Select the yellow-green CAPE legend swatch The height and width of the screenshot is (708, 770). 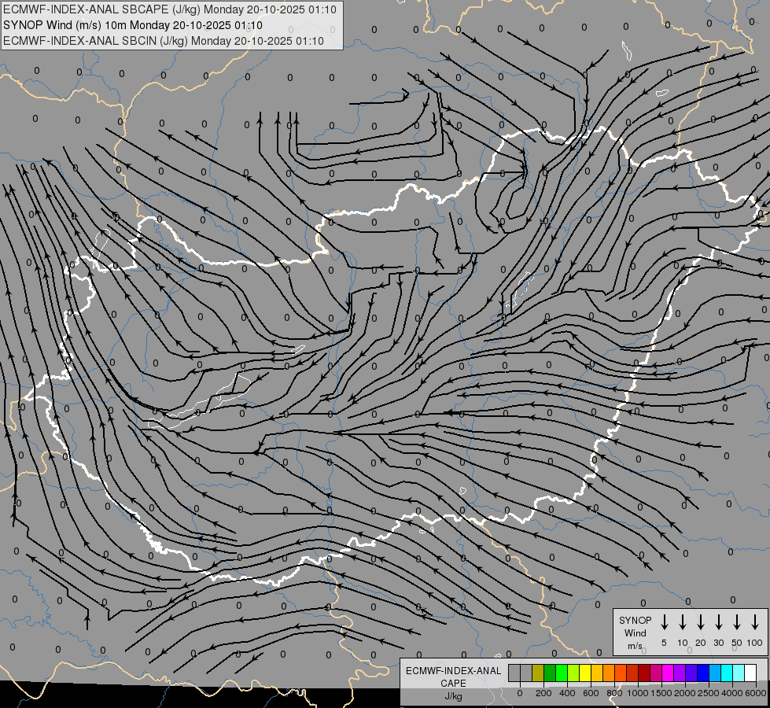573,673
